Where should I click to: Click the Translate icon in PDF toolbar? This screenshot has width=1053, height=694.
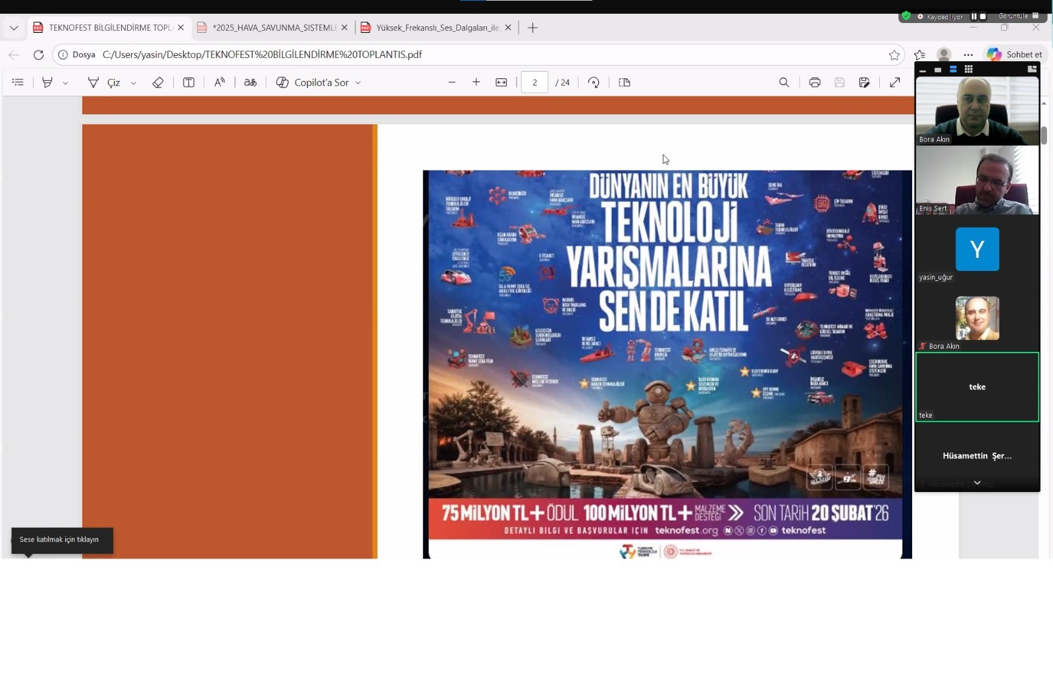[250, 82]
